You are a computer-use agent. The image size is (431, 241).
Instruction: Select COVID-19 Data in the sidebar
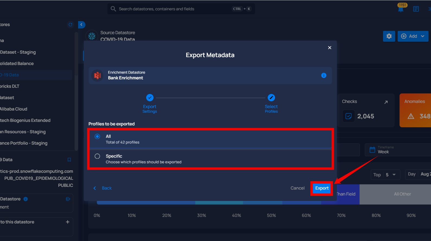(x=36, y=75)
